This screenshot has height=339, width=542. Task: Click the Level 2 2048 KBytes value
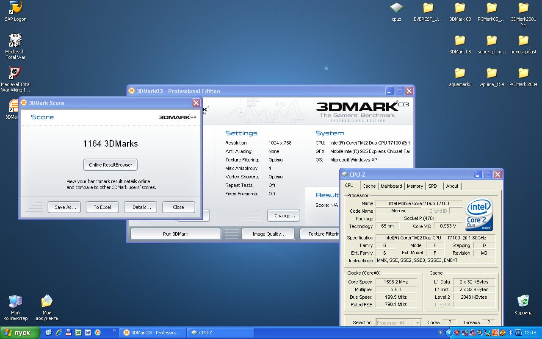pos(474,297)
